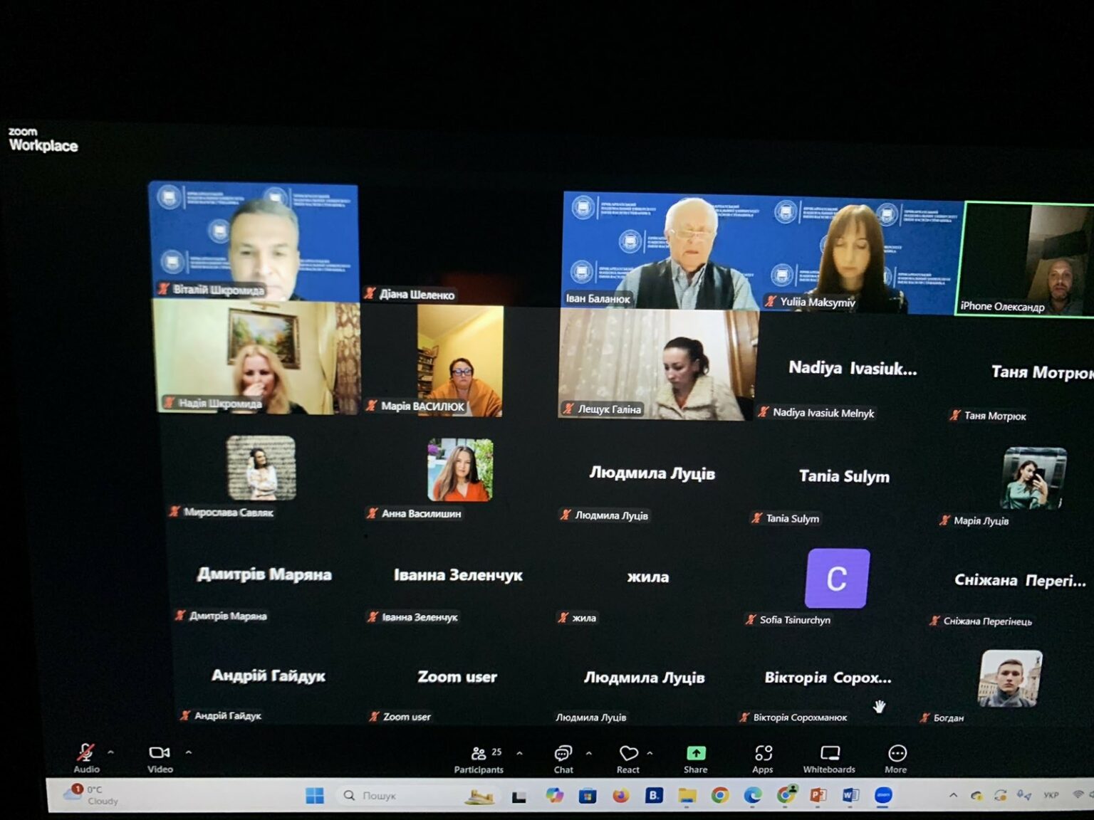Open the Participants panel
1094x820 pixels.
[479, 759]
